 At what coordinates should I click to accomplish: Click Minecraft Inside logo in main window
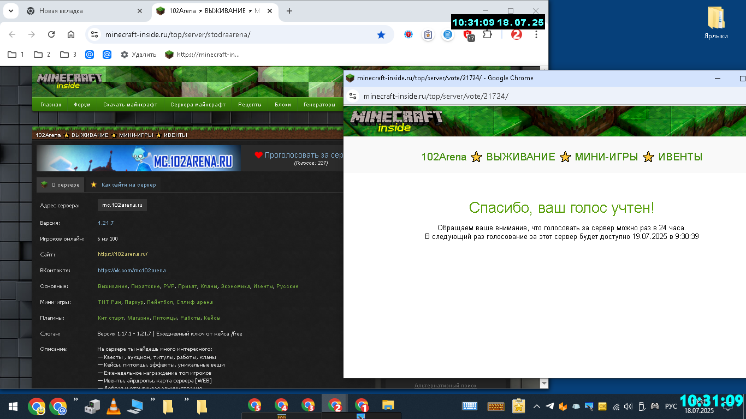[x=69, y=81]
